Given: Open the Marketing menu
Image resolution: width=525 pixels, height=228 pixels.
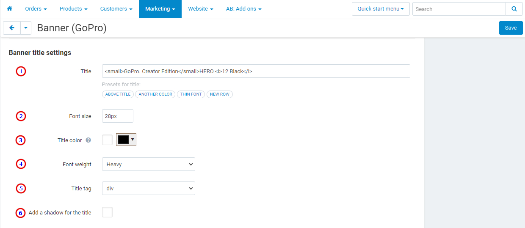Looking at the screenshot, I should coord(160,9).
